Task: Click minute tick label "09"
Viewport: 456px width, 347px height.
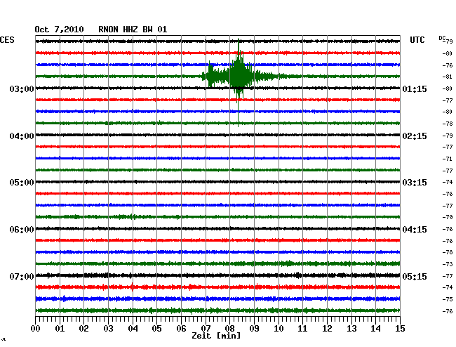Action: pyautogui.click(x=254, y=328)
